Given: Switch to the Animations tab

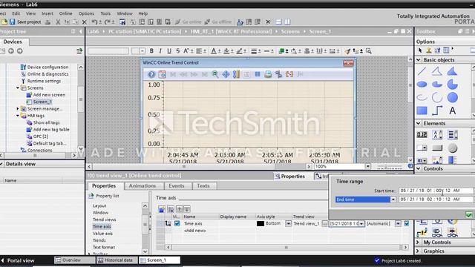Looking at the screenshot, I should (142, 185).
